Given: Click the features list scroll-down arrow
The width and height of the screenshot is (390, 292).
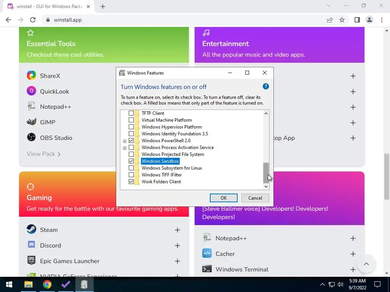Looking at the screenshot, I should click(x=266, y=186).
